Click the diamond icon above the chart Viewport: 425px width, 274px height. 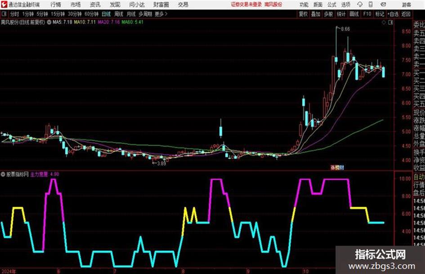click(x=384, y=22)
